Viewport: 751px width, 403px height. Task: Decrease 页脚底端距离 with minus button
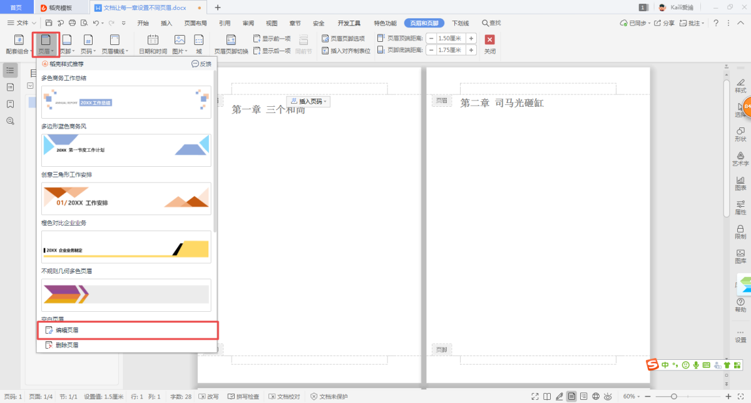point(431,50)
